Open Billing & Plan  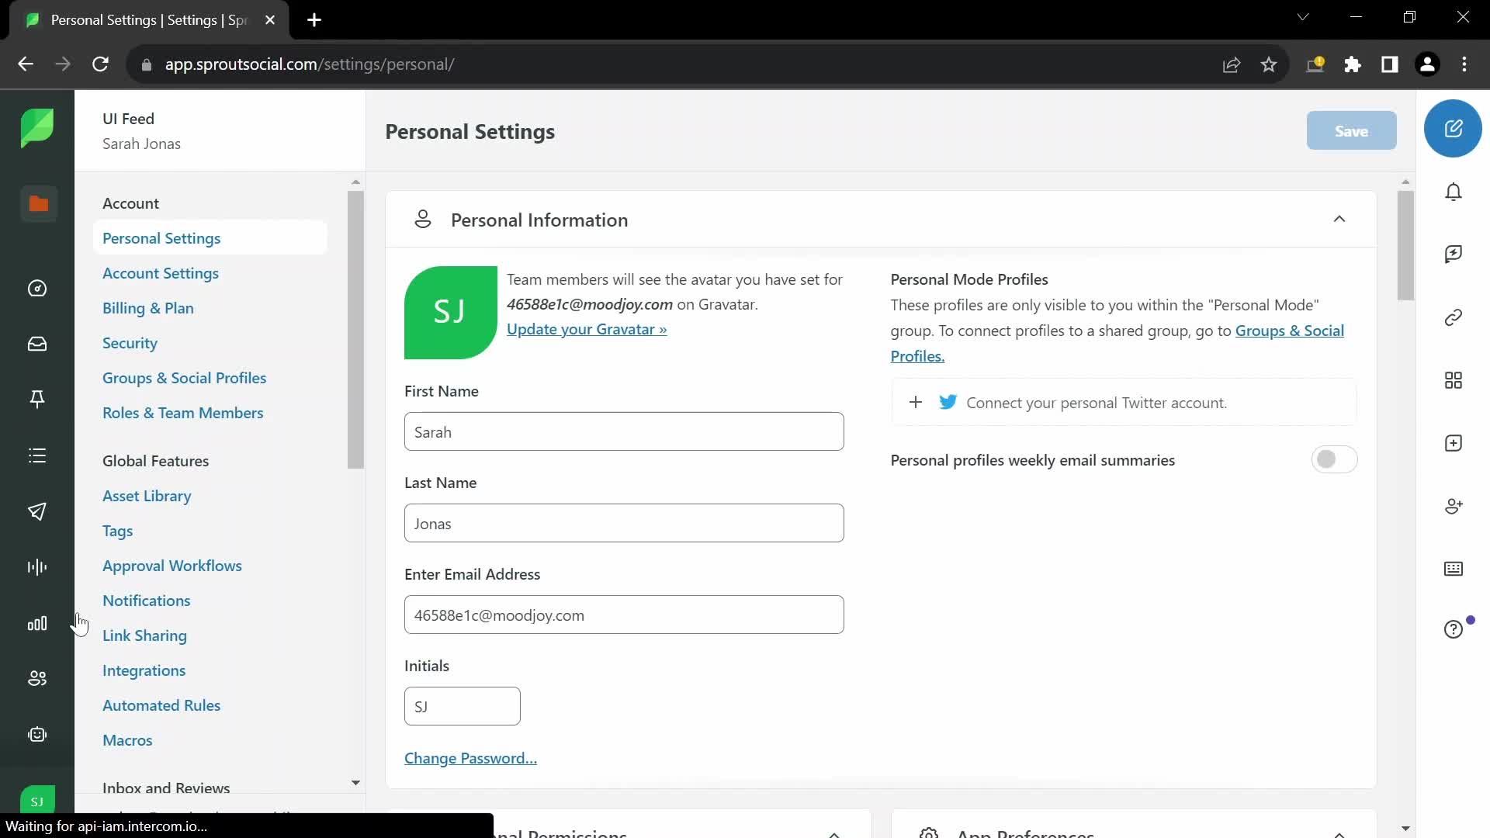(x=148, y=308)
